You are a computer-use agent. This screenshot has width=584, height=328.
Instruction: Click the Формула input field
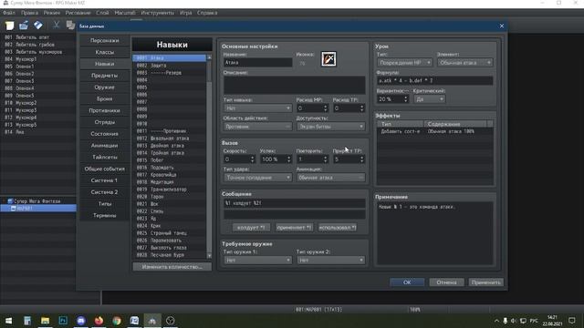(x=435, y=81)
